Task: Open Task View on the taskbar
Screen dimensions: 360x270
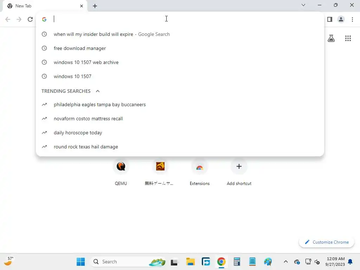Action: point(174,262)
